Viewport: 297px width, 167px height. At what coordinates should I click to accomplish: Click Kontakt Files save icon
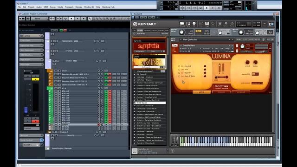(x=220, y=24)
